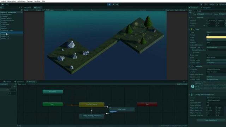Click the Animator component icon
This screenshot has height=127, width=226.
point(191,66)
